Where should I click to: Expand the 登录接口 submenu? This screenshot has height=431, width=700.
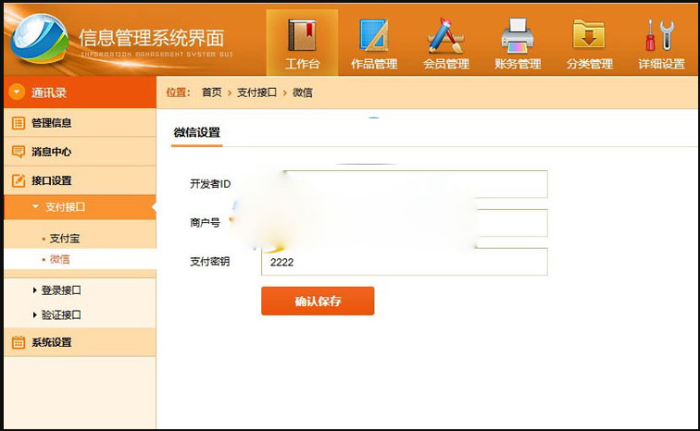[35, 290]
